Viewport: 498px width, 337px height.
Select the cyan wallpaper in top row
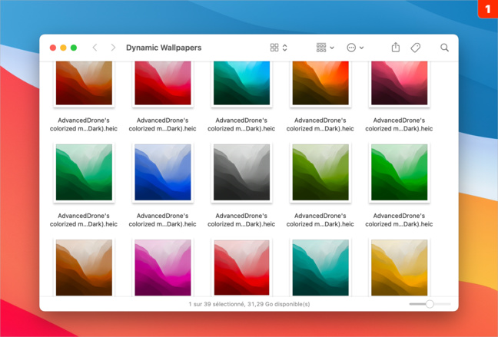241,83
